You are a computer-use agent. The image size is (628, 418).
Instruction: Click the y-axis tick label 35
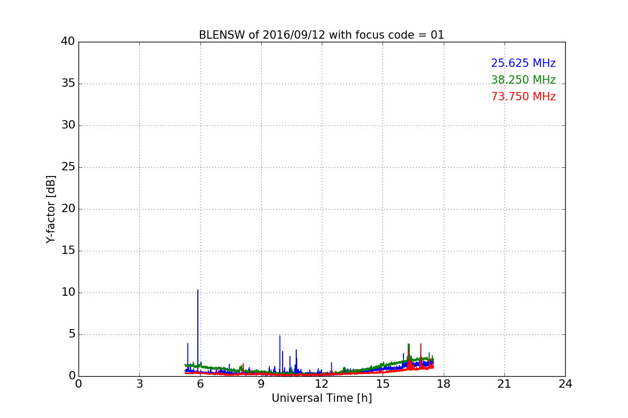click(x=68, y=84)
